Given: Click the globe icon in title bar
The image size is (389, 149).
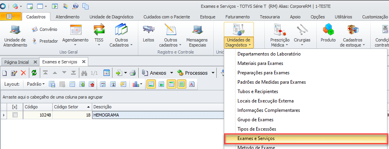Looking at the screenshot, I should tap(76, 6).
